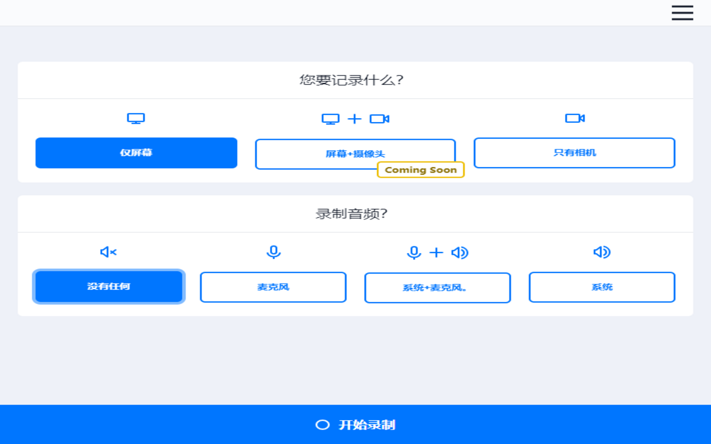Click the 录制音频? heading
Image resolution: width=711 pixels, height=444 pixels.
pyautogui.click(x=352, y=214)
